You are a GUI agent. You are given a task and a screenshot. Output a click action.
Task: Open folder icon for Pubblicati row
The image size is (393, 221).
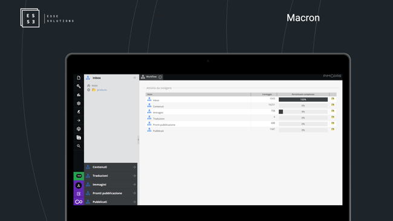pyautogui.click(x=333, y=130)
